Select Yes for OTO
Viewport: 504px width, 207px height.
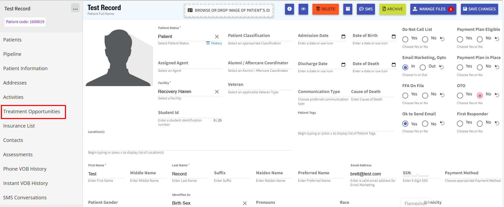click(x=460, y=95)
